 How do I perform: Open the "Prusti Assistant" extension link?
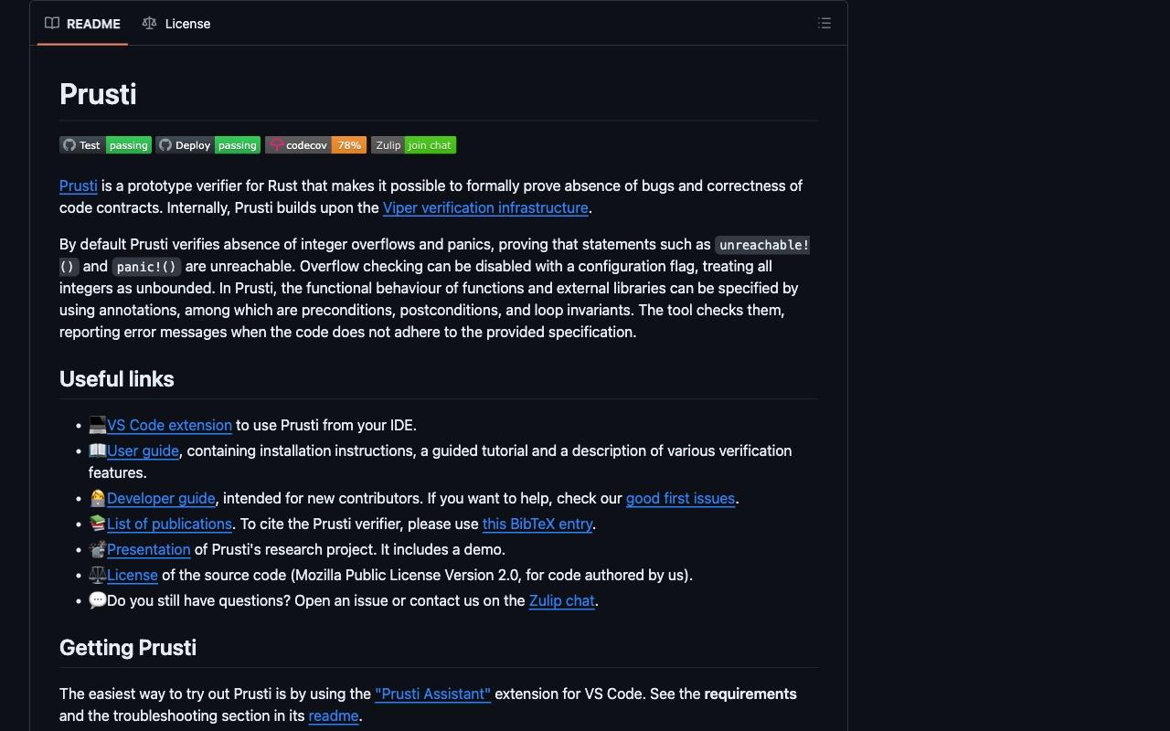click(x=433, y=694)
